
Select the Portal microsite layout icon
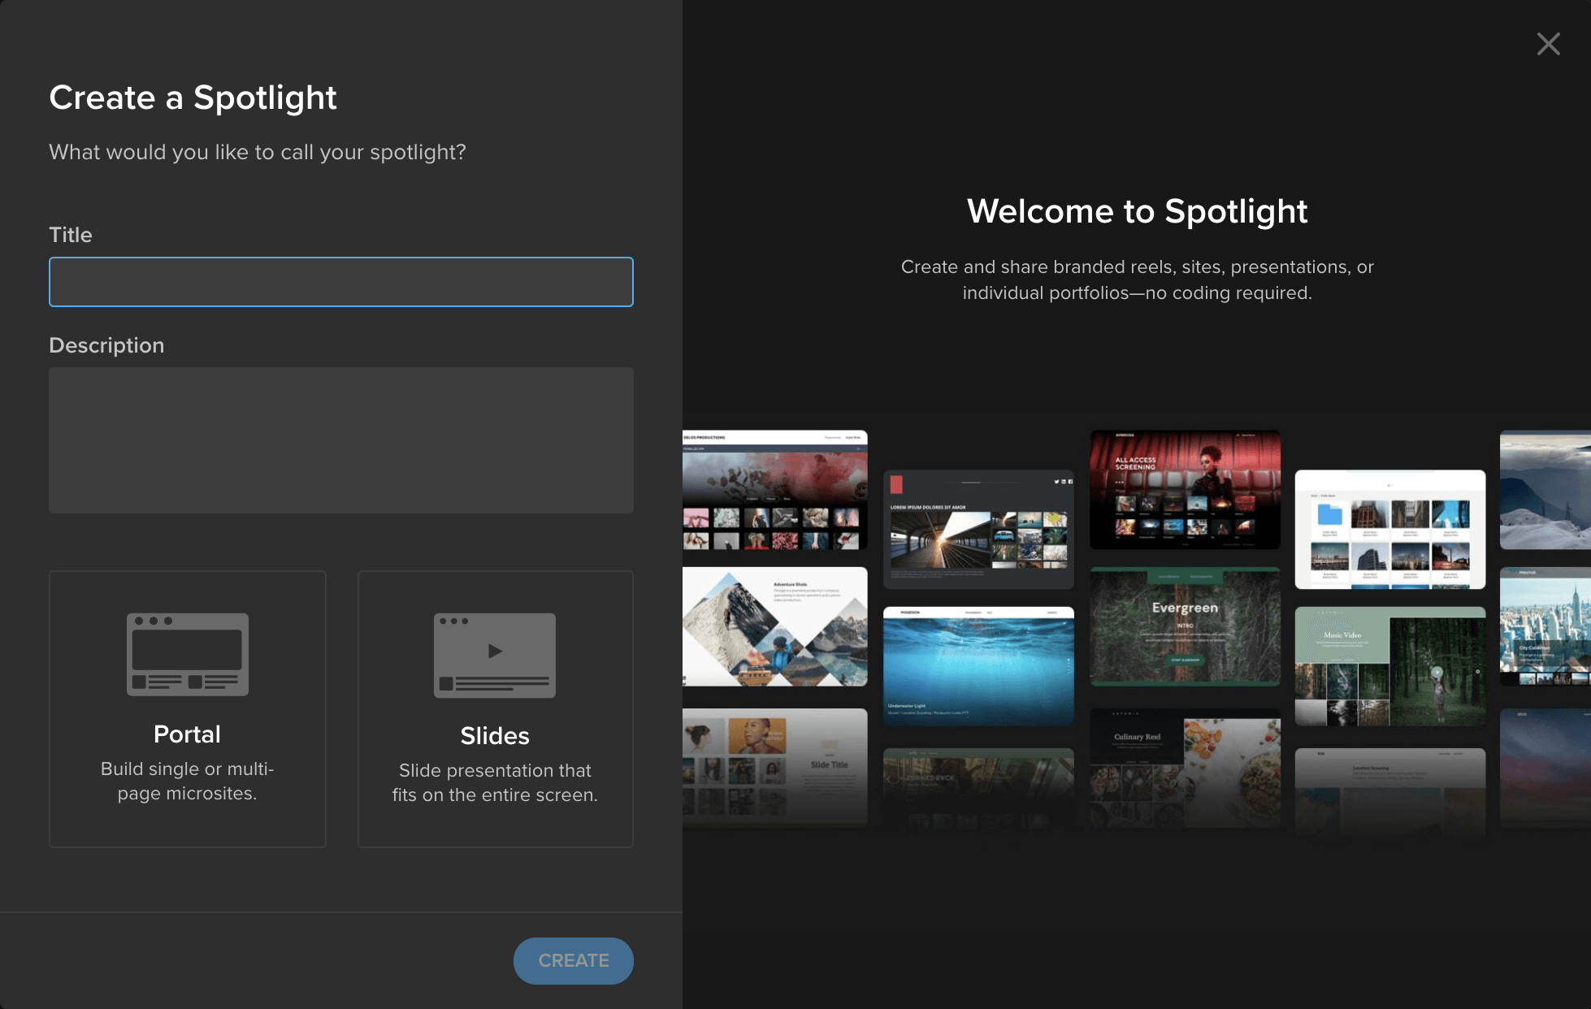[x=187, y=654]
